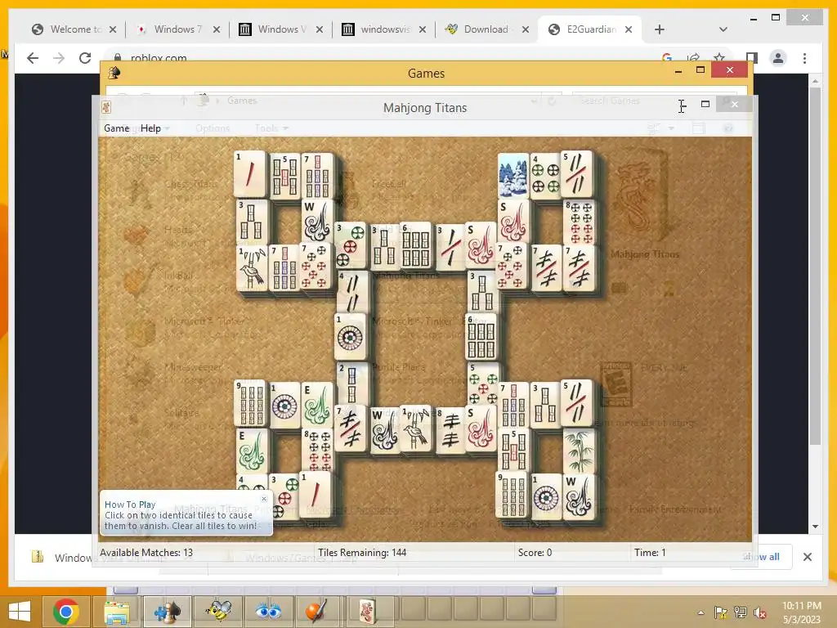
Task: Open Chrome side panel
Action: point(752,58)
